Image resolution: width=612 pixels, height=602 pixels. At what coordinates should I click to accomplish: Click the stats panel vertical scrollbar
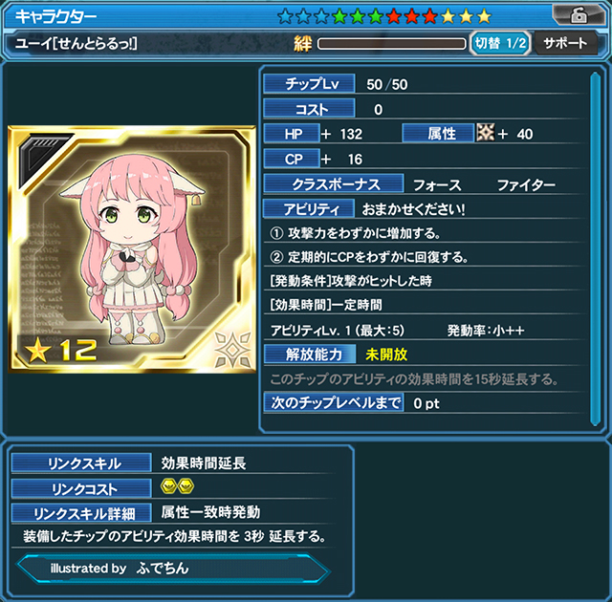coord(595,249)
